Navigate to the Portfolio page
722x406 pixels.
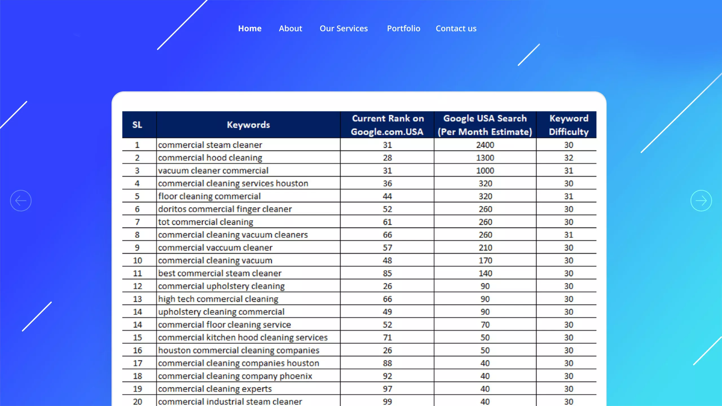[403, 28]
